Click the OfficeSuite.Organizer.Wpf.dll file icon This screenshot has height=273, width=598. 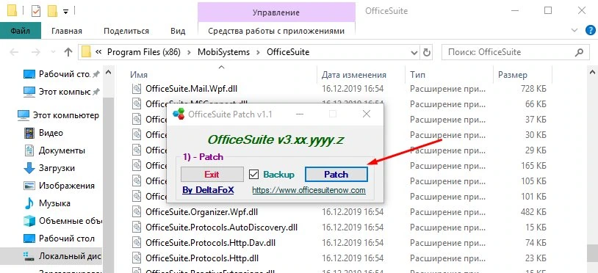tap(137, 211)
